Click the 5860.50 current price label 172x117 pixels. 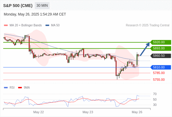pos(161,56)
